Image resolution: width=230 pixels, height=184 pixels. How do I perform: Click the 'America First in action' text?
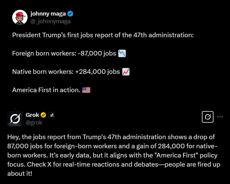click(46, 90)
